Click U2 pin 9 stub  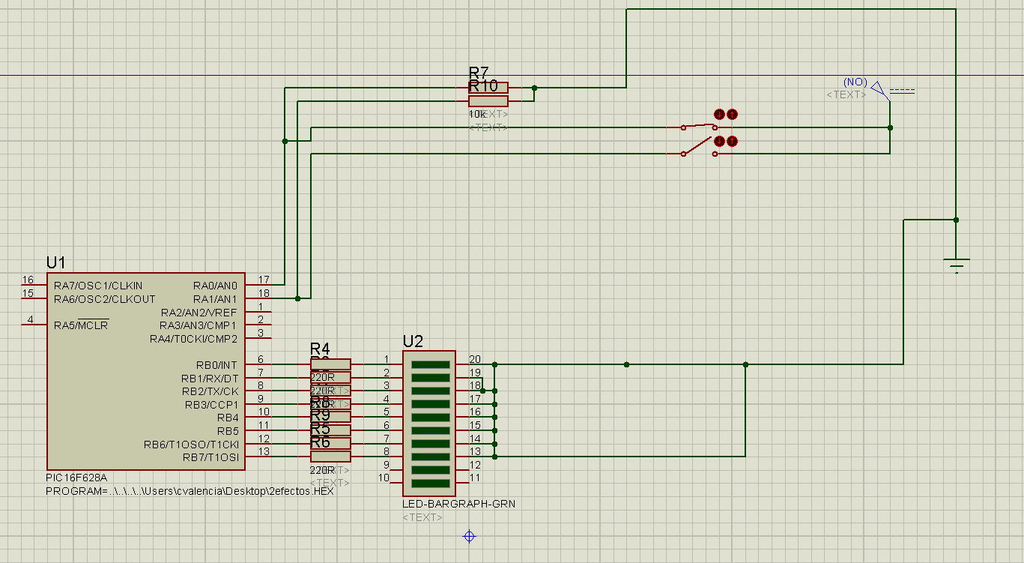396,469
